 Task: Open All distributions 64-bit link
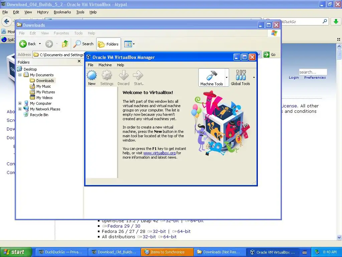[170, 237]
